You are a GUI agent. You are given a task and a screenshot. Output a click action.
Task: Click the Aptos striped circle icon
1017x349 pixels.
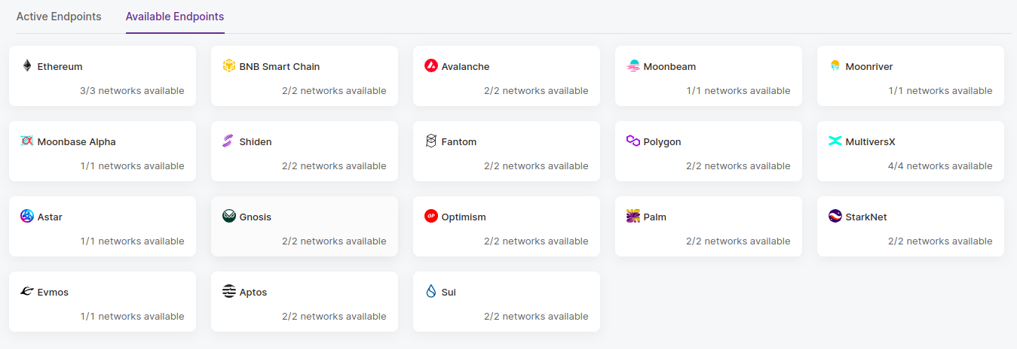[229, 292]
